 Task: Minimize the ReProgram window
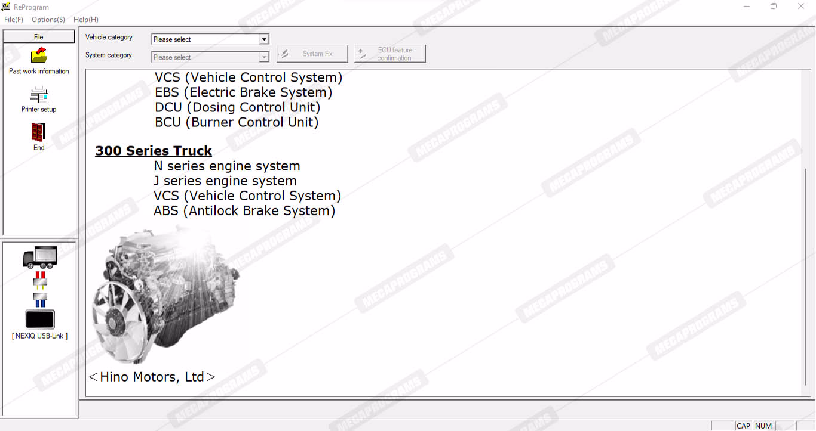[x=747, y=7]
